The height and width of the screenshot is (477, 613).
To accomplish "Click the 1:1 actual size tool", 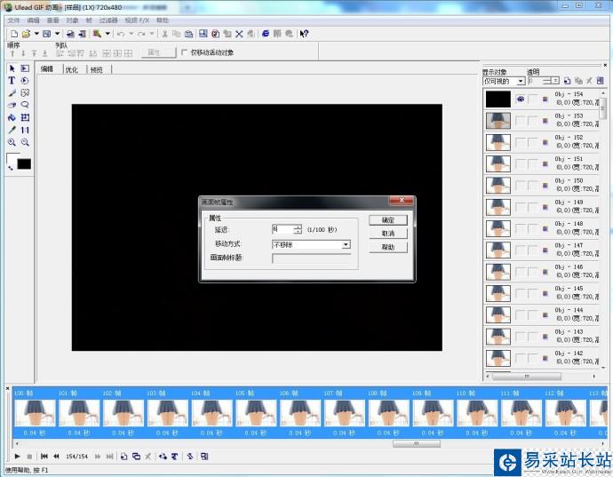I will tap(25, 130).
